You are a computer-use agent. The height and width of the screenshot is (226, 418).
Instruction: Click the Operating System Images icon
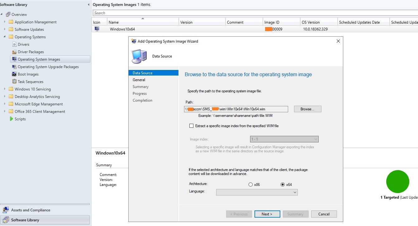(14, 59)
